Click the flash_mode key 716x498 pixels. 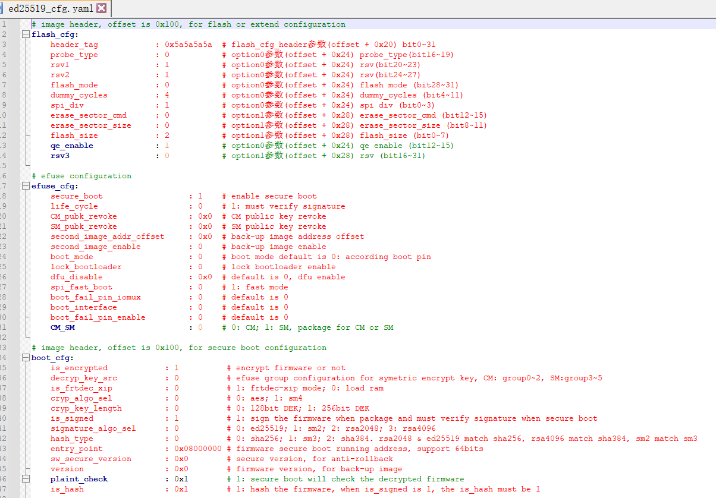click(x=74, y=85)
